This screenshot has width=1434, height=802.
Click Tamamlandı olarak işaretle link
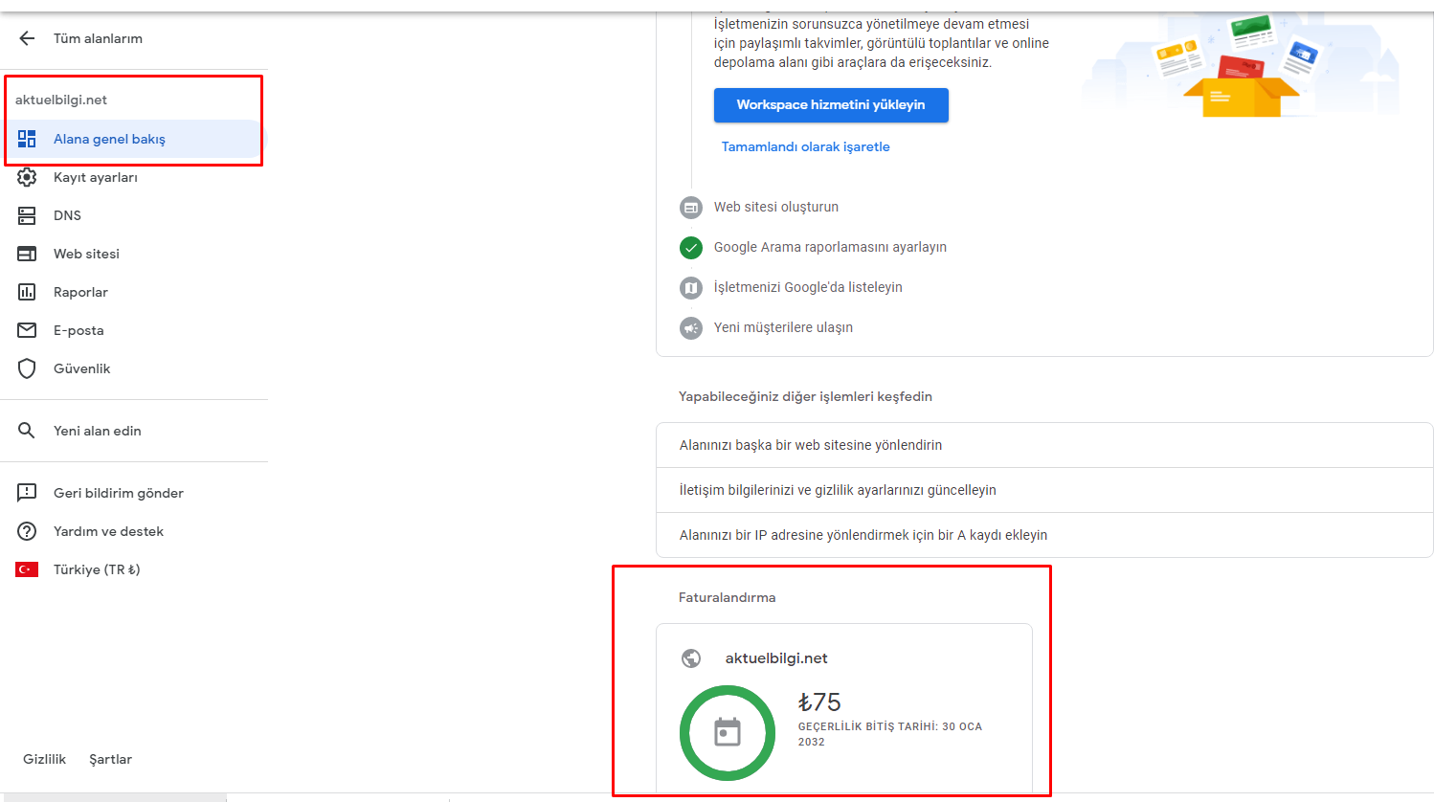pyautogui.click(x=805, y=146)
